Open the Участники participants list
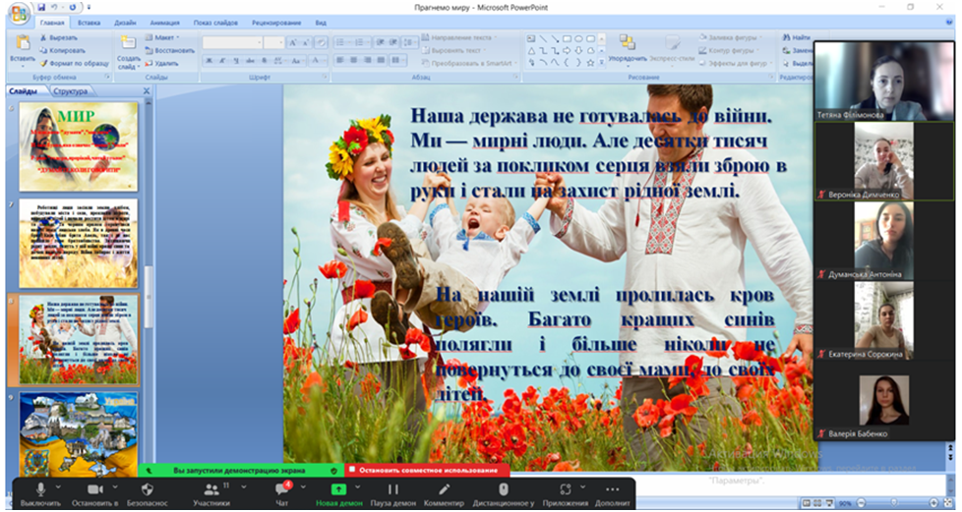962x512 pixels. pyautogui.click(x=211, y=489)
